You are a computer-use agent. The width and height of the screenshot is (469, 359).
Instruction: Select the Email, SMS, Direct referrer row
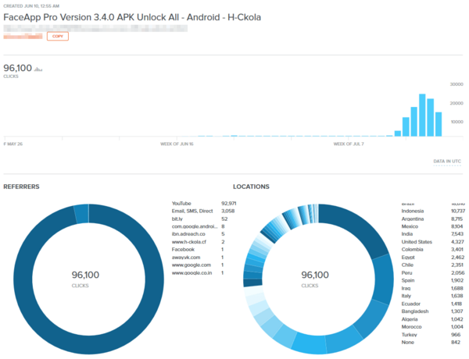192,211
